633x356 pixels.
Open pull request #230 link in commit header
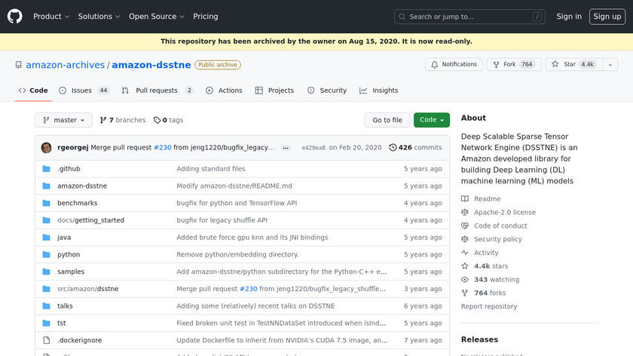tap(162, 148)
